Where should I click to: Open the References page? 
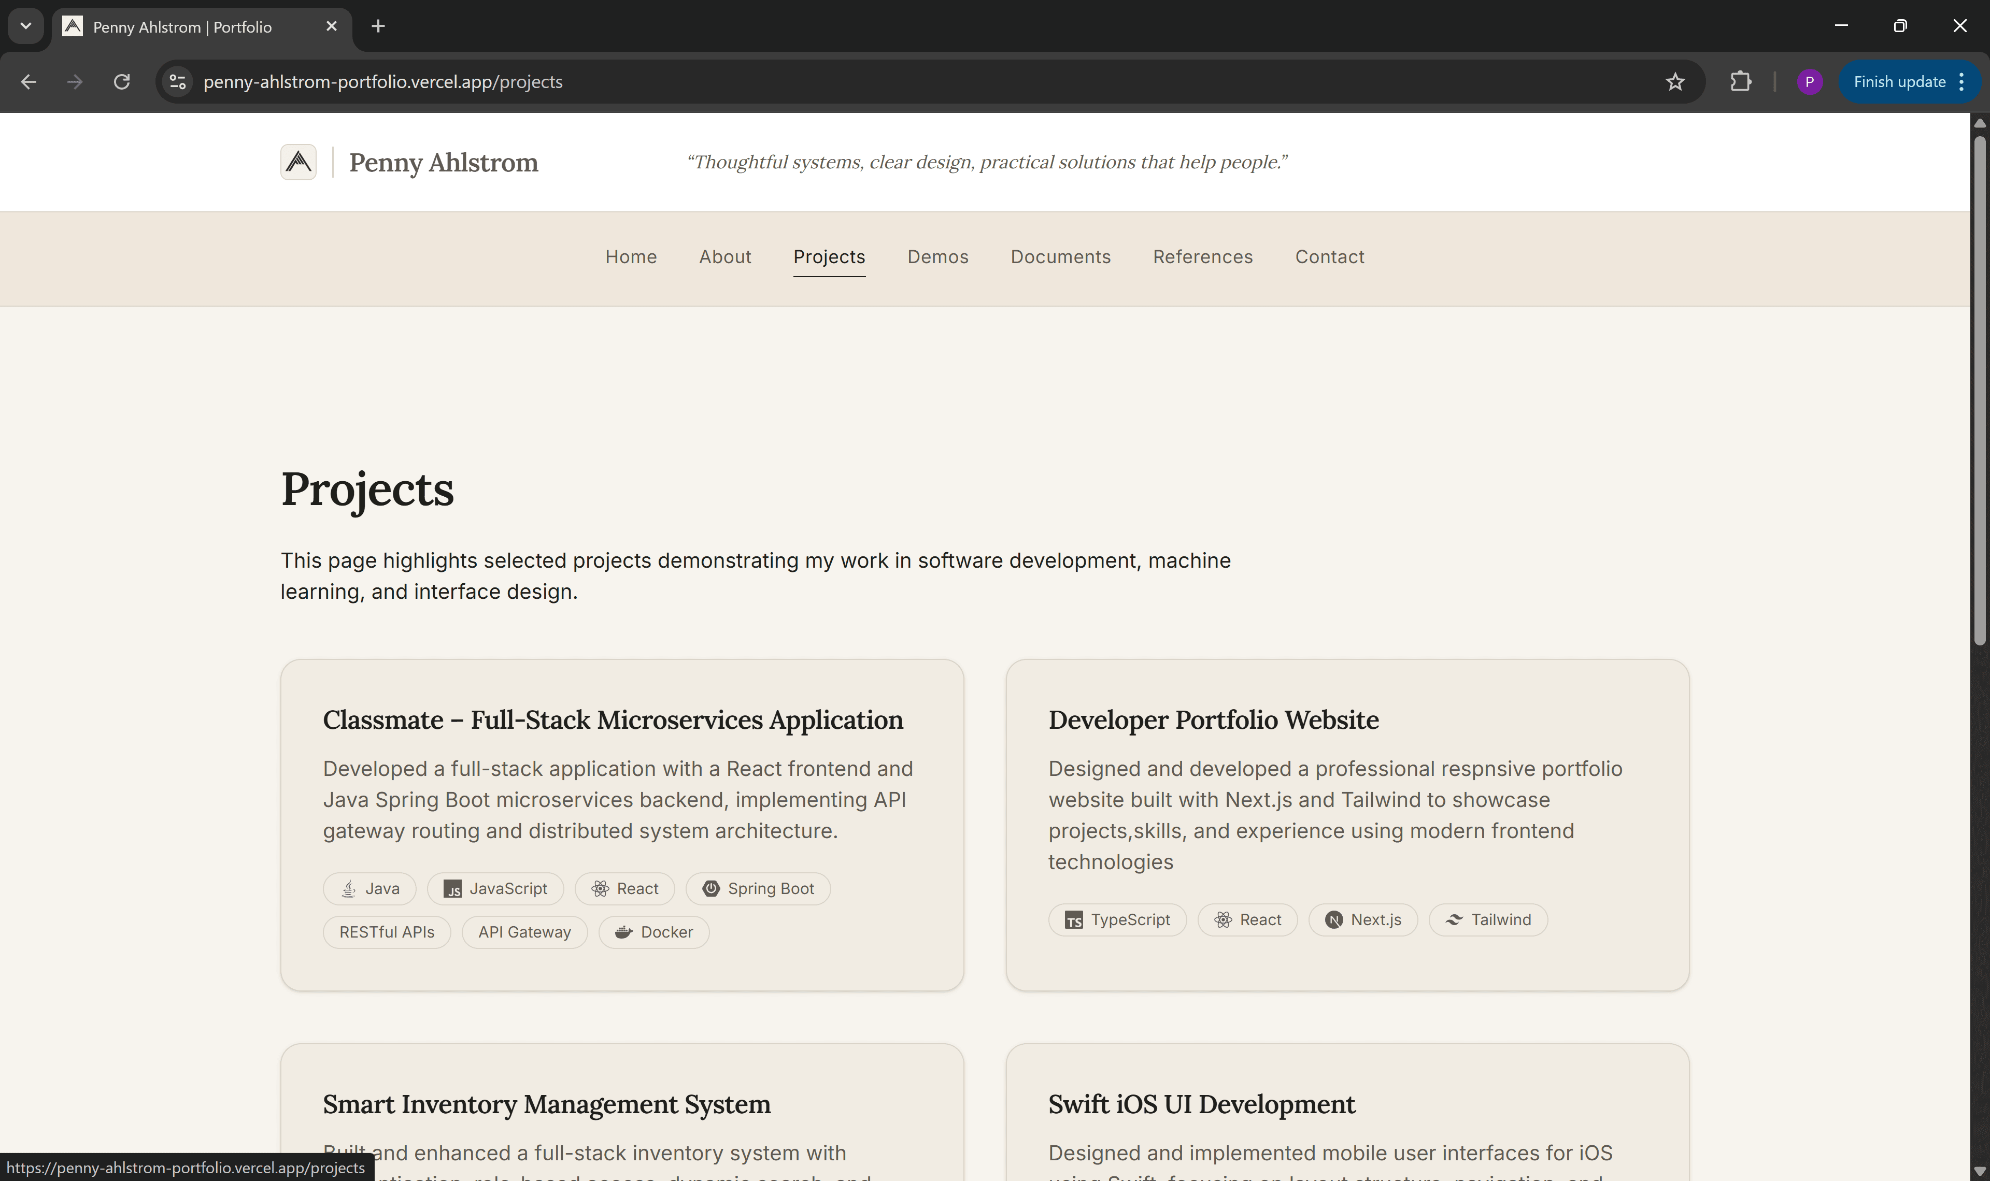(1202, 256)
